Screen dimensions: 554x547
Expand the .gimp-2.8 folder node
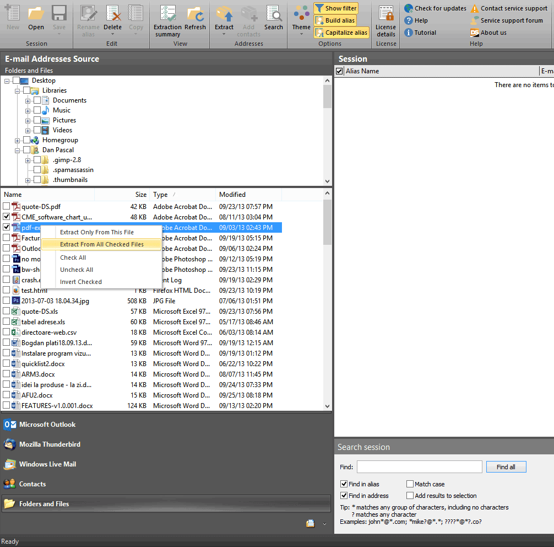tap(28, 160)
